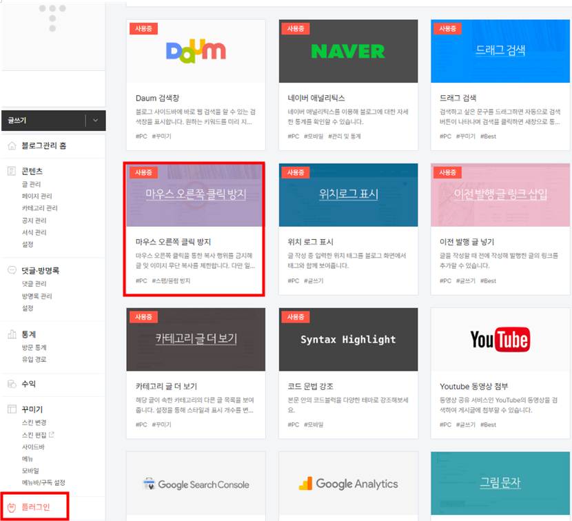
Task: Click the #스팸/불펌 방지 tag
Action: coord(171,281)
